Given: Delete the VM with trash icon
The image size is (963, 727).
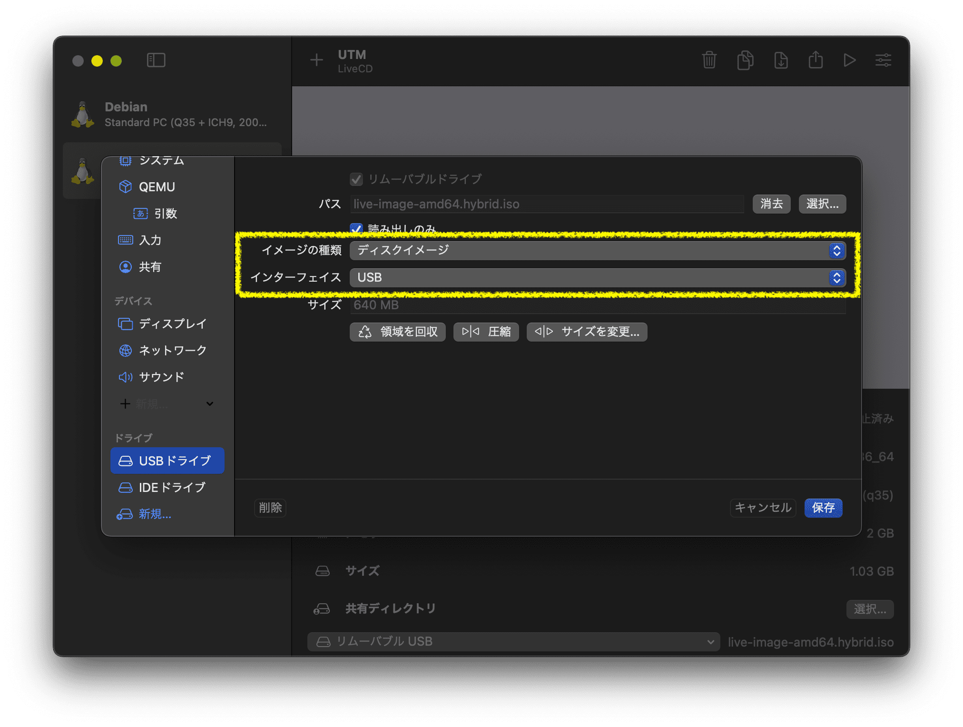Looking at the screenshot, I should pos(709,60).
